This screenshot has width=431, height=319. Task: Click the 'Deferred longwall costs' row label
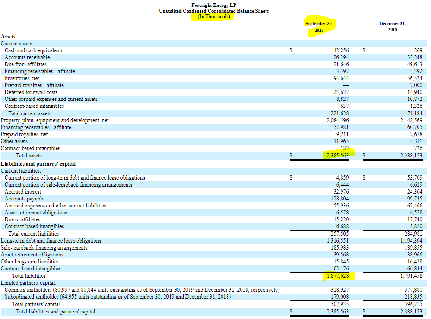coord(31,92)
